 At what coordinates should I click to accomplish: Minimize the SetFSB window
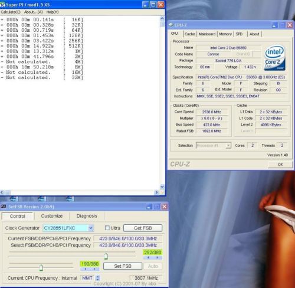click(x=149, y=207)
